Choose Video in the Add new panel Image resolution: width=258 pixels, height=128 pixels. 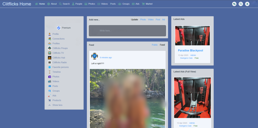151,20
